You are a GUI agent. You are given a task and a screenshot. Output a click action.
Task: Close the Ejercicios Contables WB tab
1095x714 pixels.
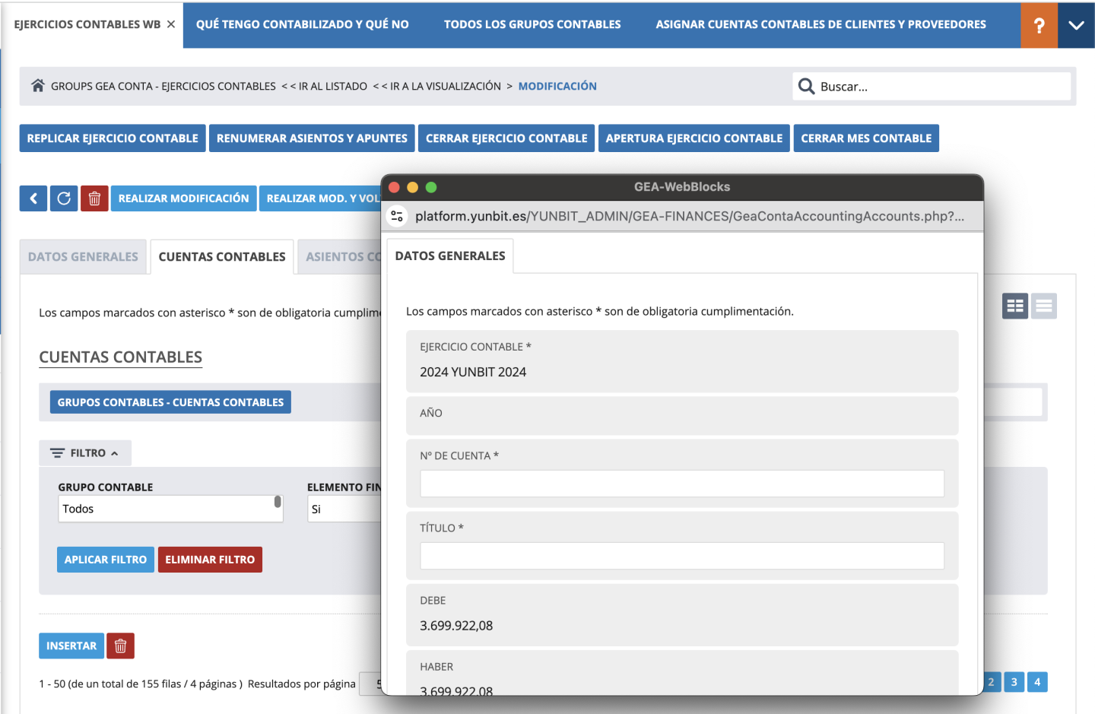click(x=171, y=24)
